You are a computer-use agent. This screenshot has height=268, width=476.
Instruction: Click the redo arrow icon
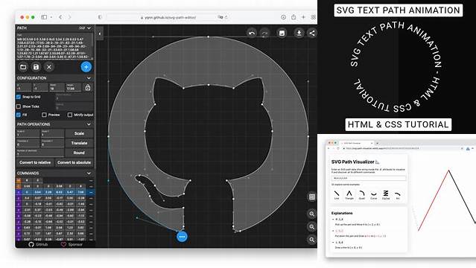click(x=264, y=33)
